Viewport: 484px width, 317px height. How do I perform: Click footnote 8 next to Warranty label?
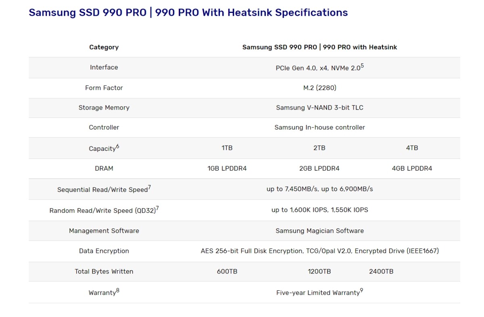pyautogui.click(x=118, y=291)
